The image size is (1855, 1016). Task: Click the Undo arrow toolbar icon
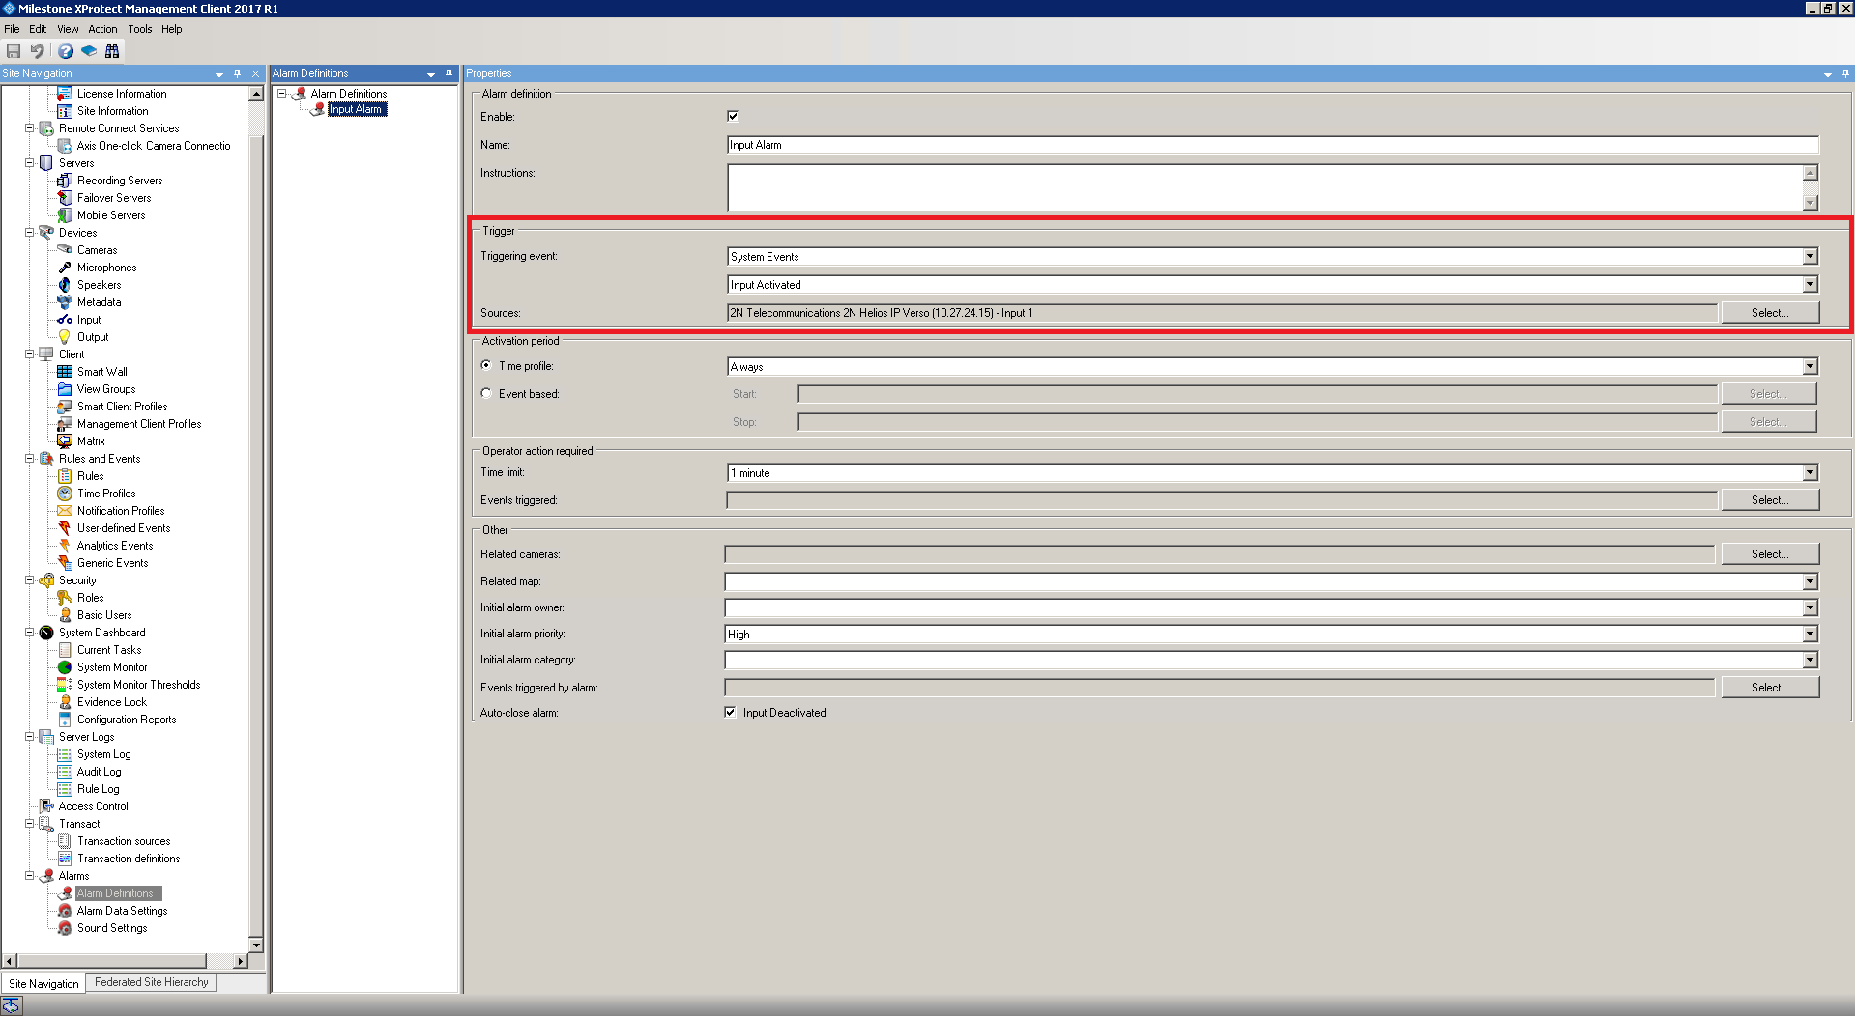coord(38,51)
